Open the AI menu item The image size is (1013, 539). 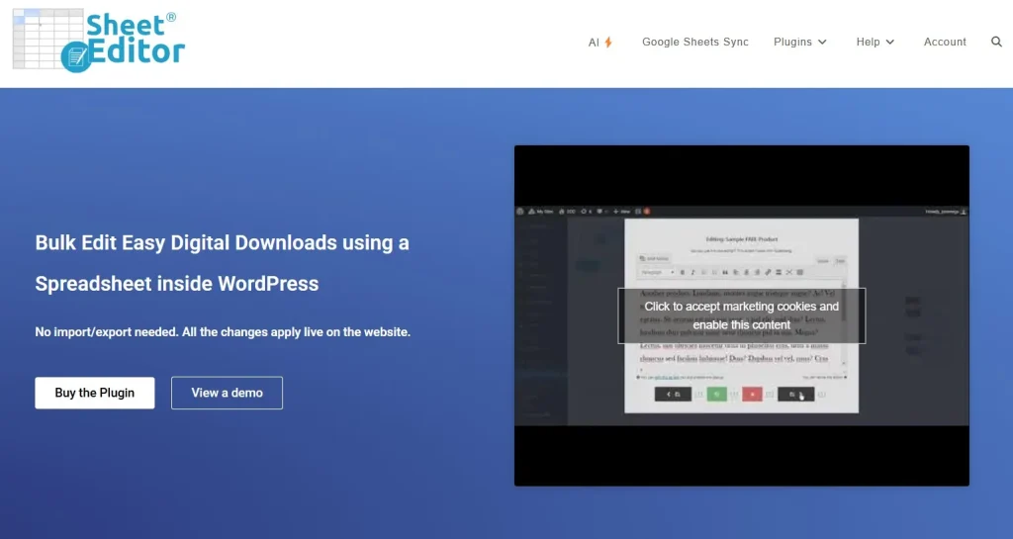pyautogui.click(x=600, y=42)
